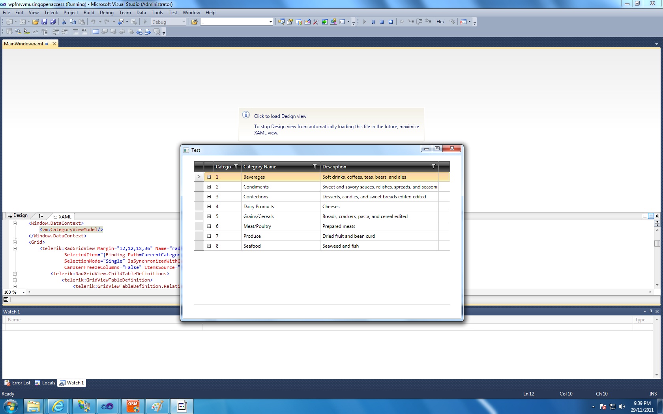Expand the Condiments row details
The image size is (663, 414).
209,187
